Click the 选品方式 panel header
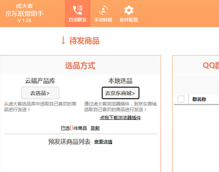This screenshot has width=219, height=172. [x=80, y=66]
